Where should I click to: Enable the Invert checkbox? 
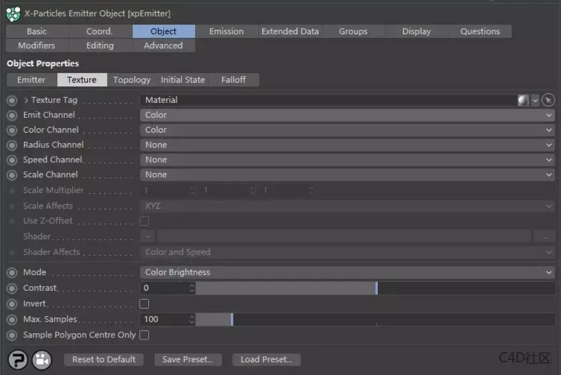click(144, 303)
